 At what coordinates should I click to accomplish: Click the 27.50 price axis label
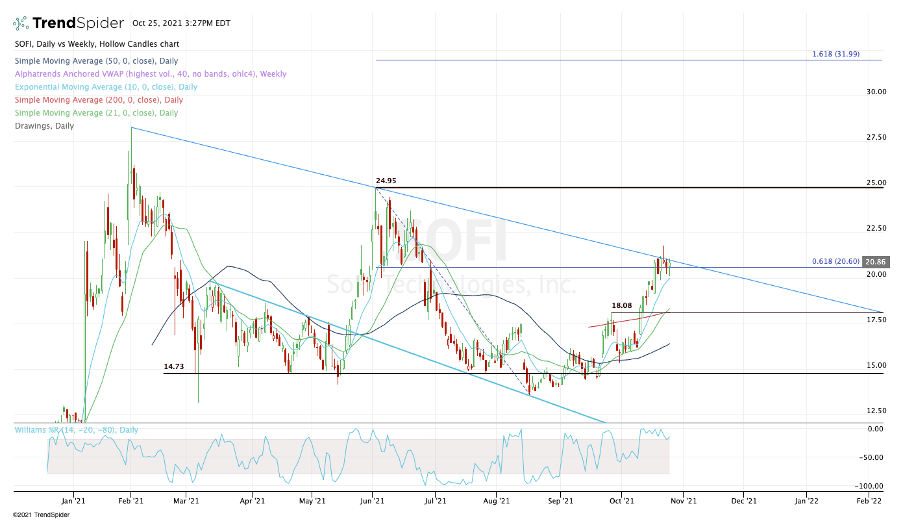coord(876,137)
